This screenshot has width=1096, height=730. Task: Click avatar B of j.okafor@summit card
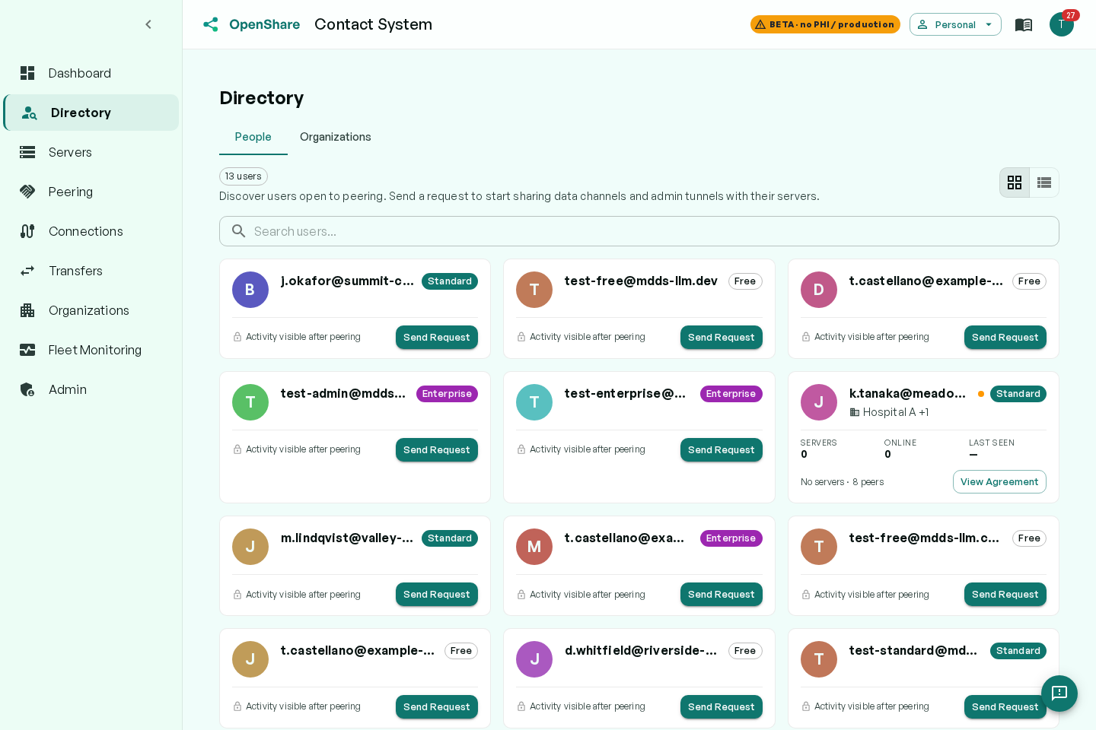click(x=250, y=290)
